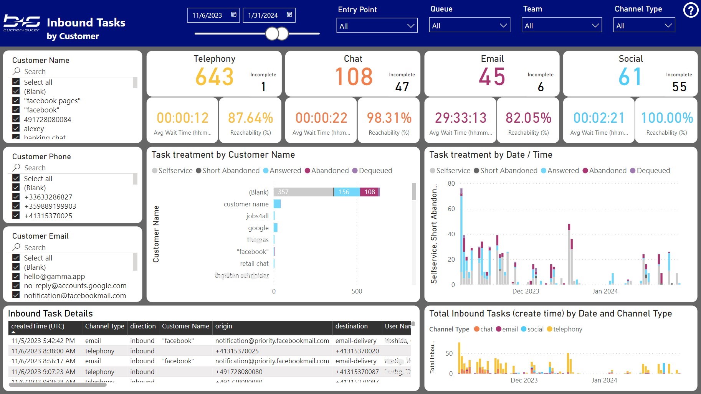Screen dimensions: 701x394
Task: Open the Team dropdown
Action: point(562,25)
